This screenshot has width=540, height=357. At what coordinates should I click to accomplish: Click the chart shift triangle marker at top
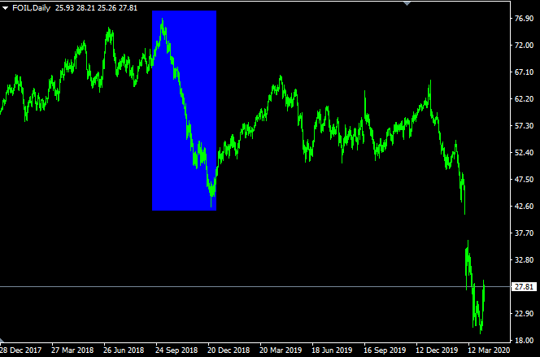(407, 3)
